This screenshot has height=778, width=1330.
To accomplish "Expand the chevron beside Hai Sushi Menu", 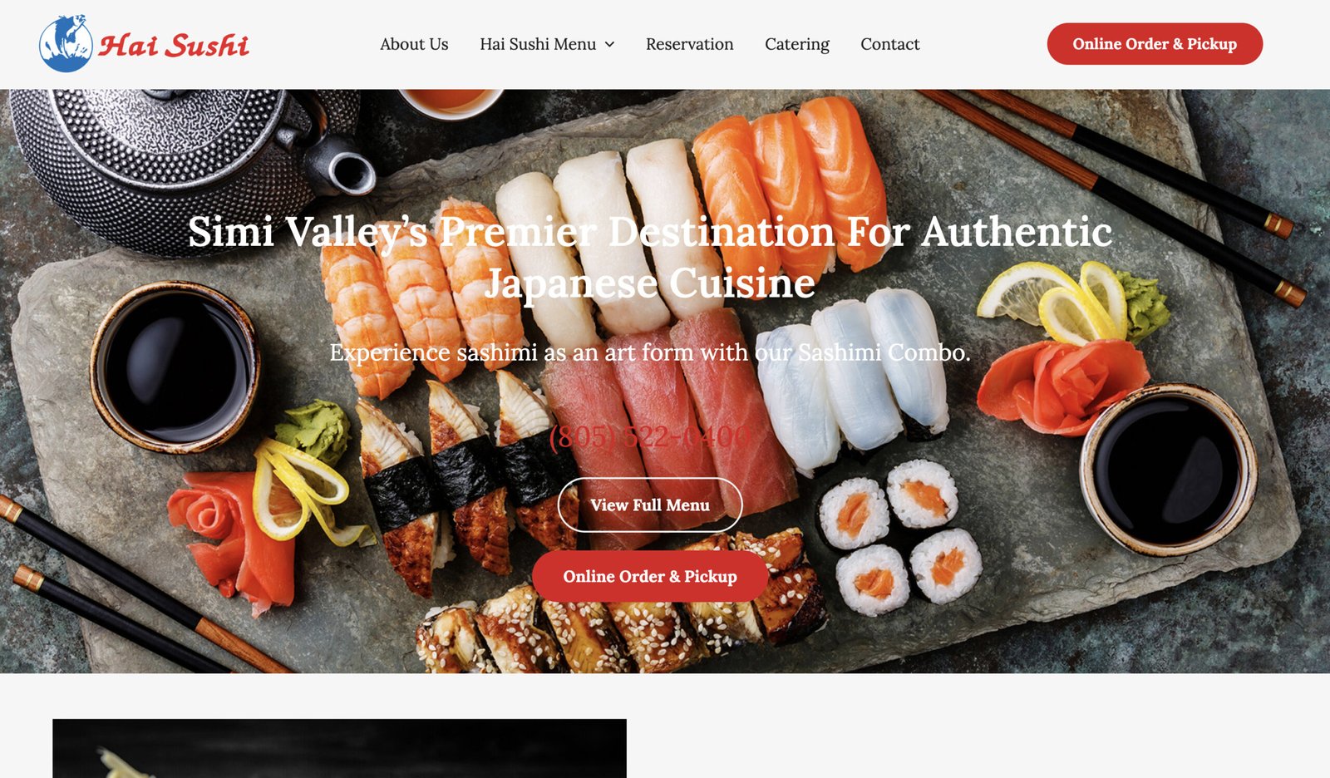I will [x=609, y=44].
